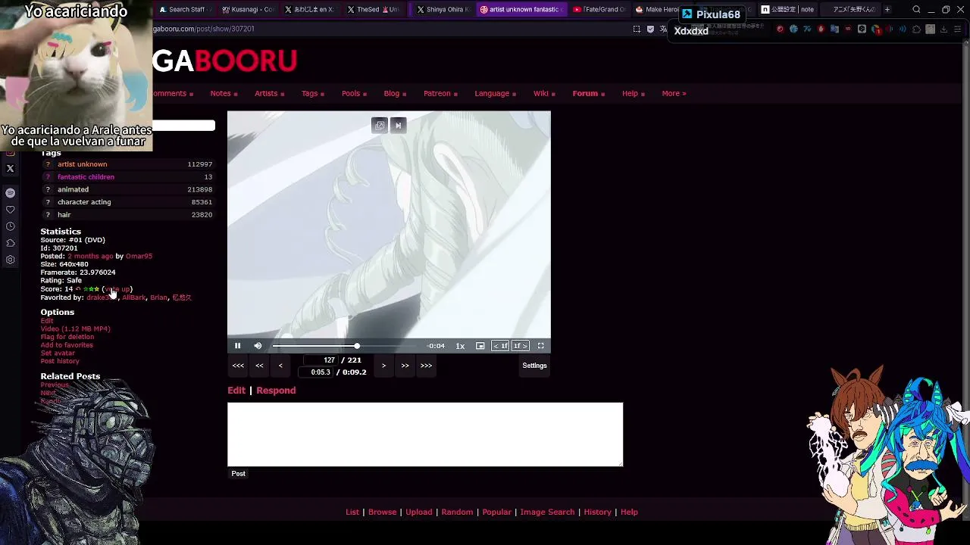The image size is (970, 545).
Task: Click the comment text area
Action: (425, 434)
